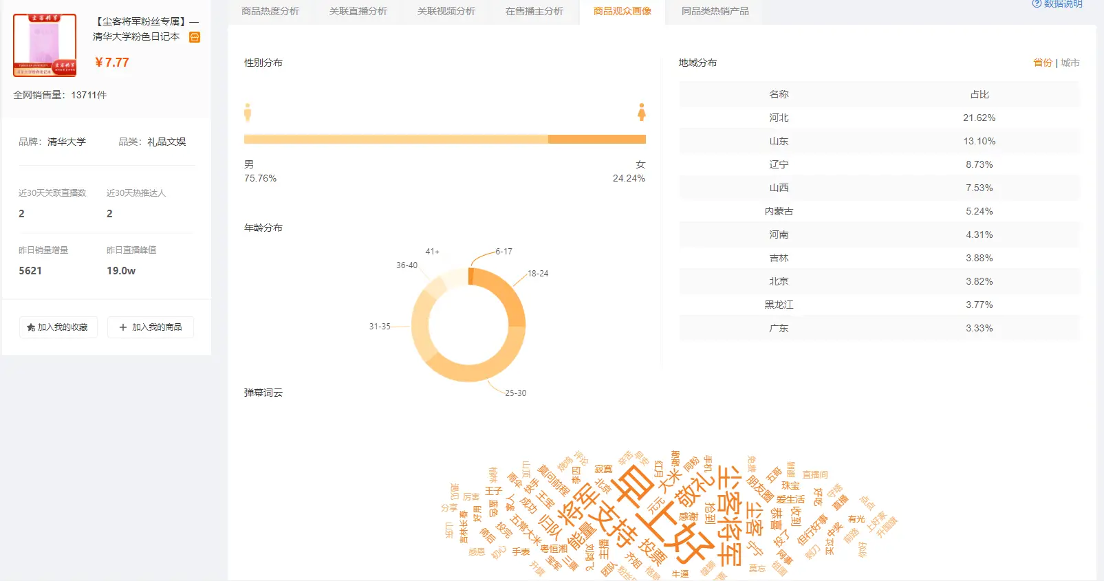Image resolution: width=1104 pixels, height=581 pixels.
Task: Click the orange shop icon beside product title
Action: [x=195, y=37]
